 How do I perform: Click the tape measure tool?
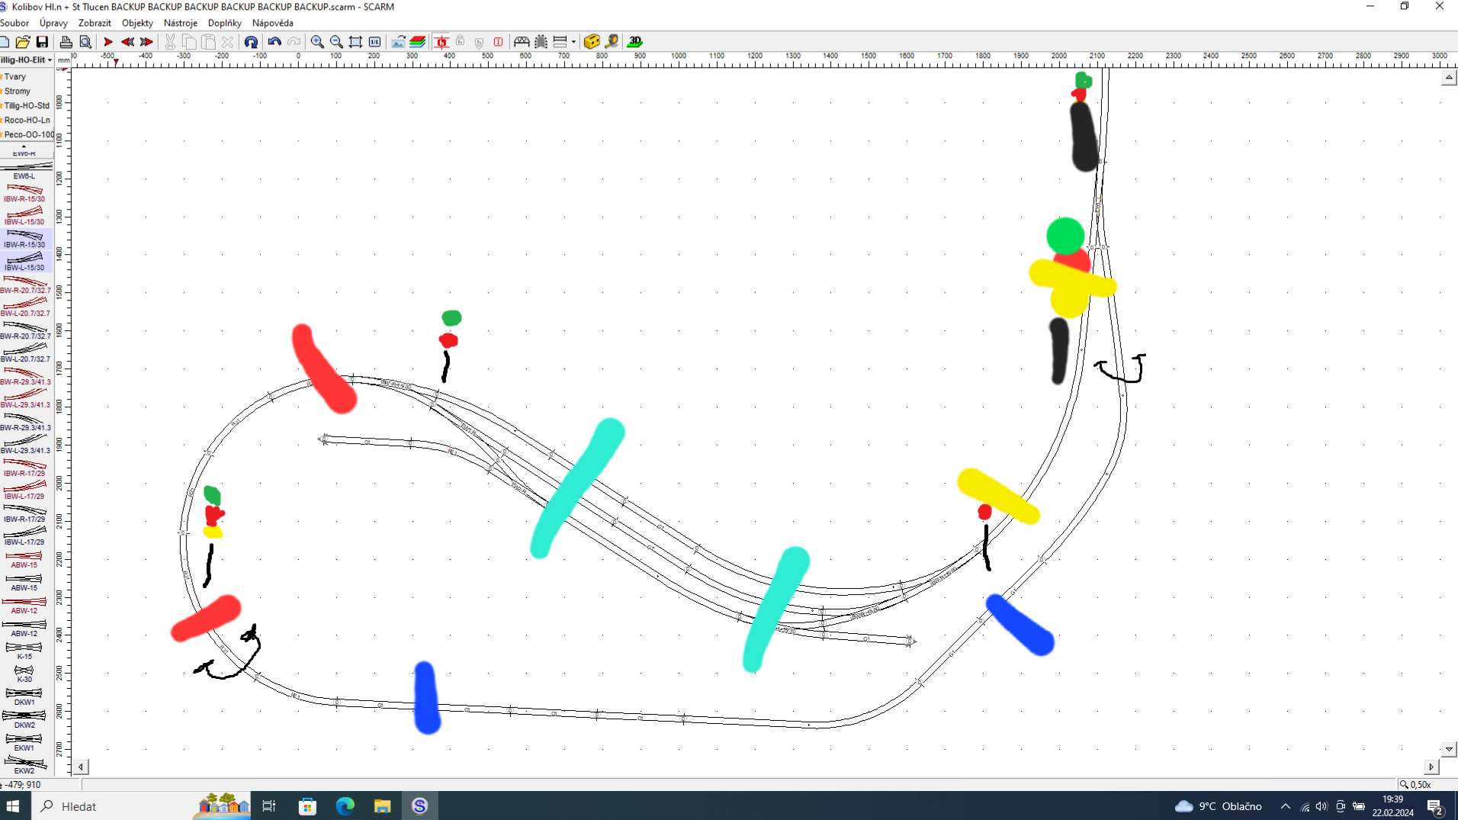click(612, 42)
